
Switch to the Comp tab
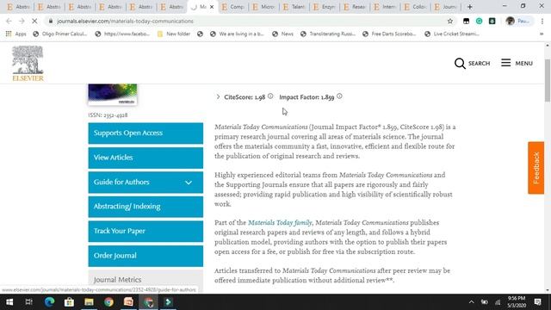(233, 7)
